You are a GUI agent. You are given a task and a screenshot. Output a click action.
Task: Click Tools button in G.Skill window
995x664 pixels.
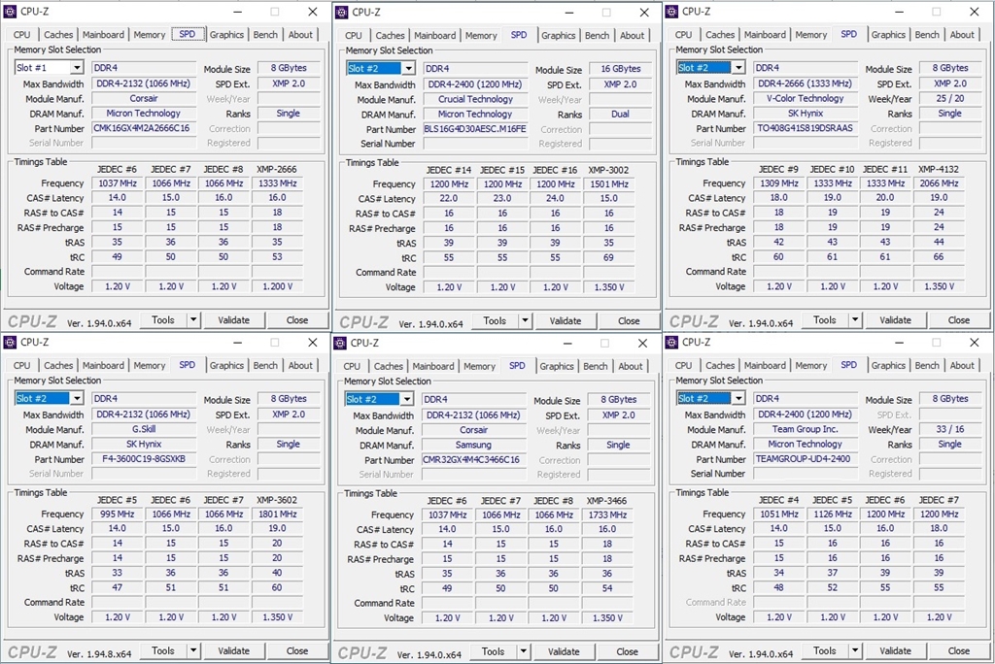162,650
